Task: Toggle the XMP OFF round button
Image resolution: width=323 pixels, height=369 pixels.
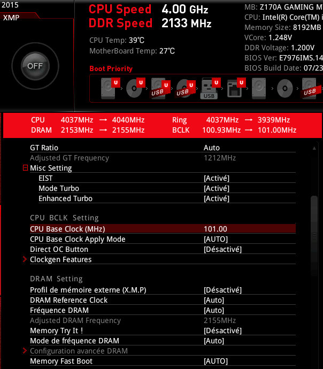Action: point(35,66)
